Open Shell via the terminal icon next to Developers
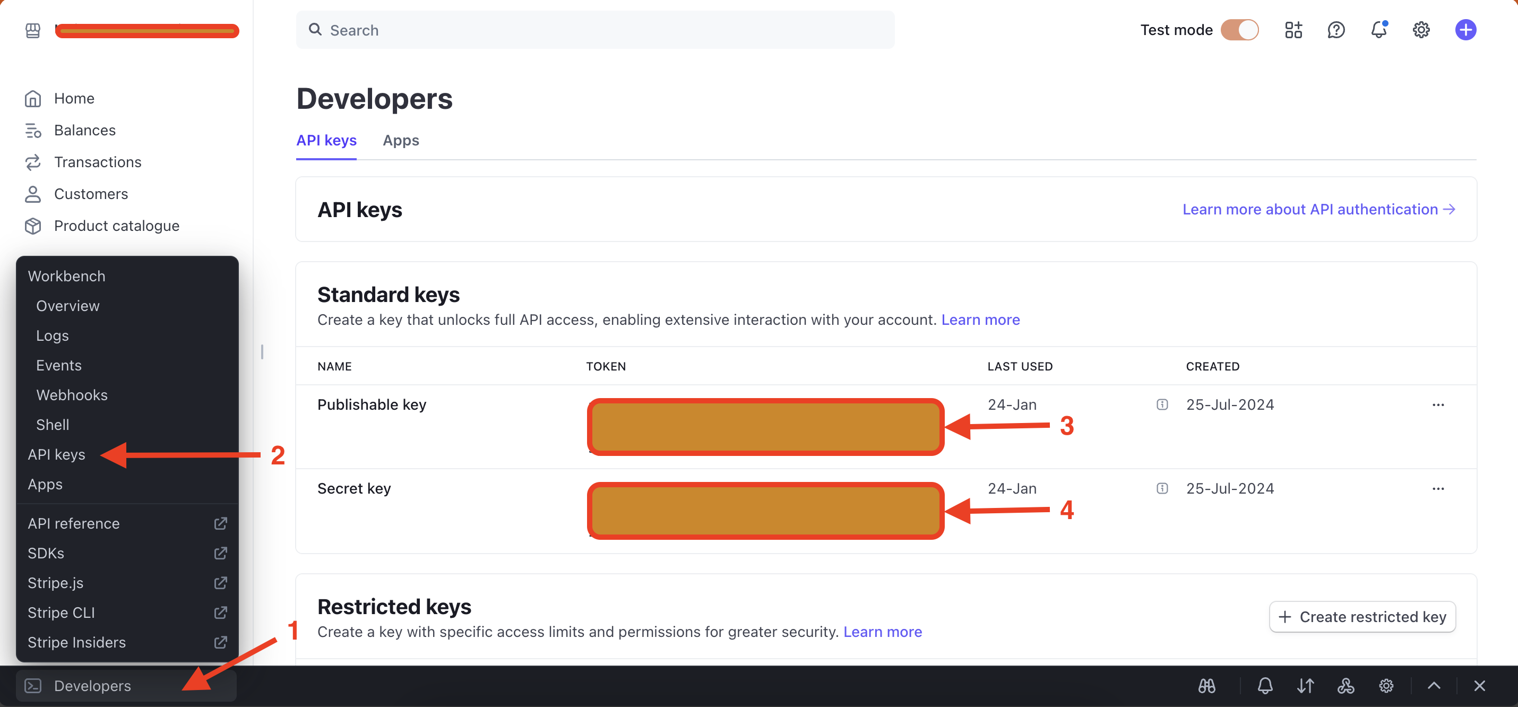Image resolution: width=1518 pixels, height=707 pixels. [x=33, y=686]
